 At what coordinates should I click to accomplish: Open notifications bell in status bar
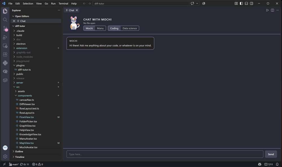[277, 164]
